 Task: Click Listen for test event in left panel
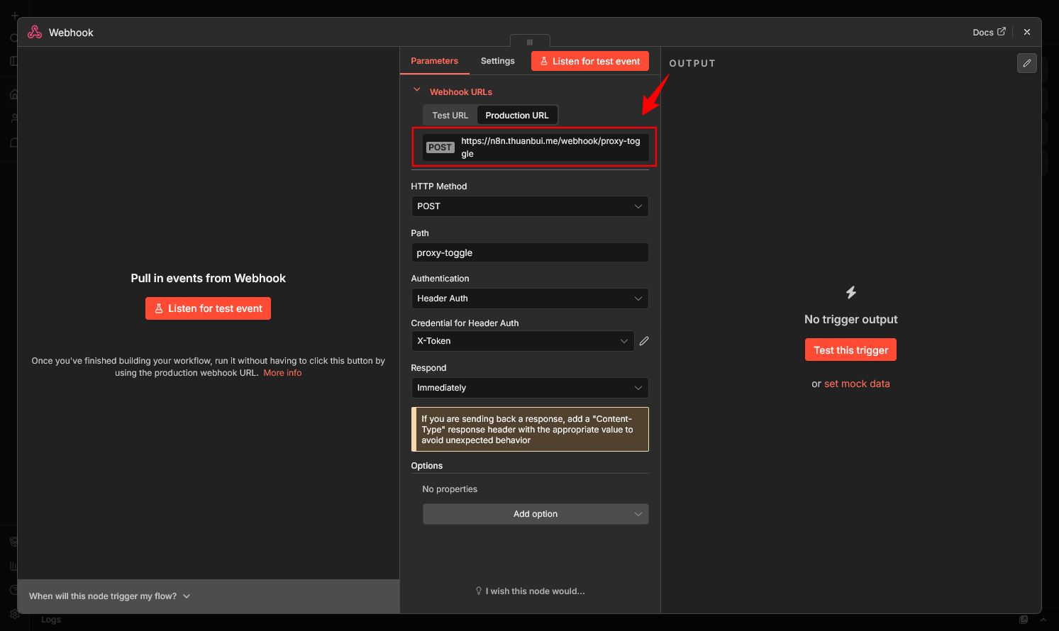pos(208,308)
